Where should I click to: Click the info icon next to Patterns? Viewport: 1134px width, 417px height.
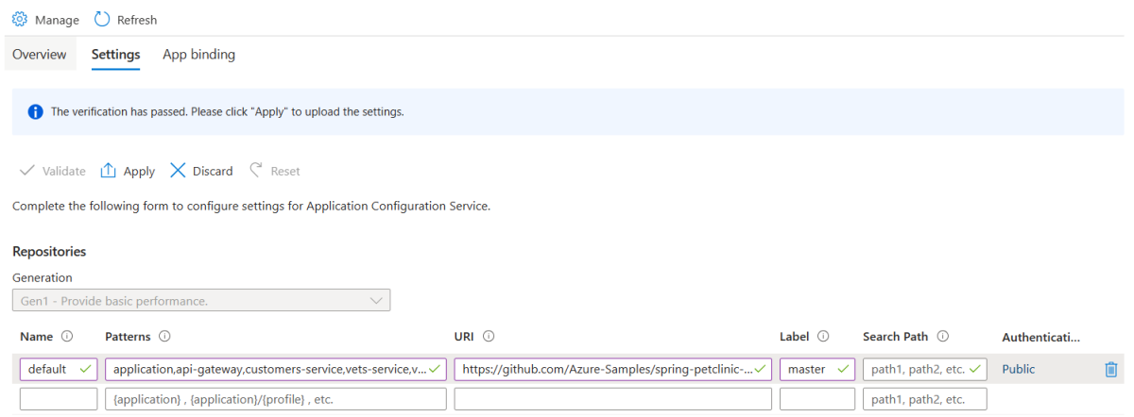click(x=164, y=337)
